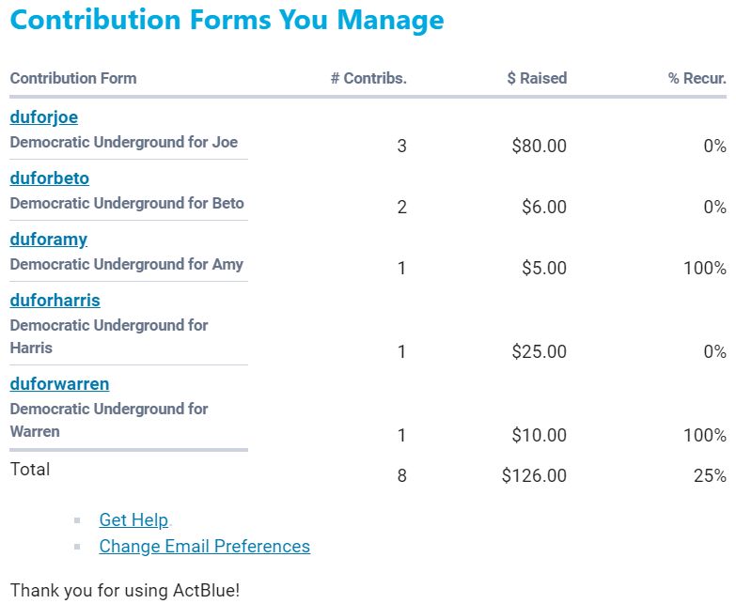736x604 pixels.
Task: Click the Thank you for using ActBlue text
Action: (125, 591)
